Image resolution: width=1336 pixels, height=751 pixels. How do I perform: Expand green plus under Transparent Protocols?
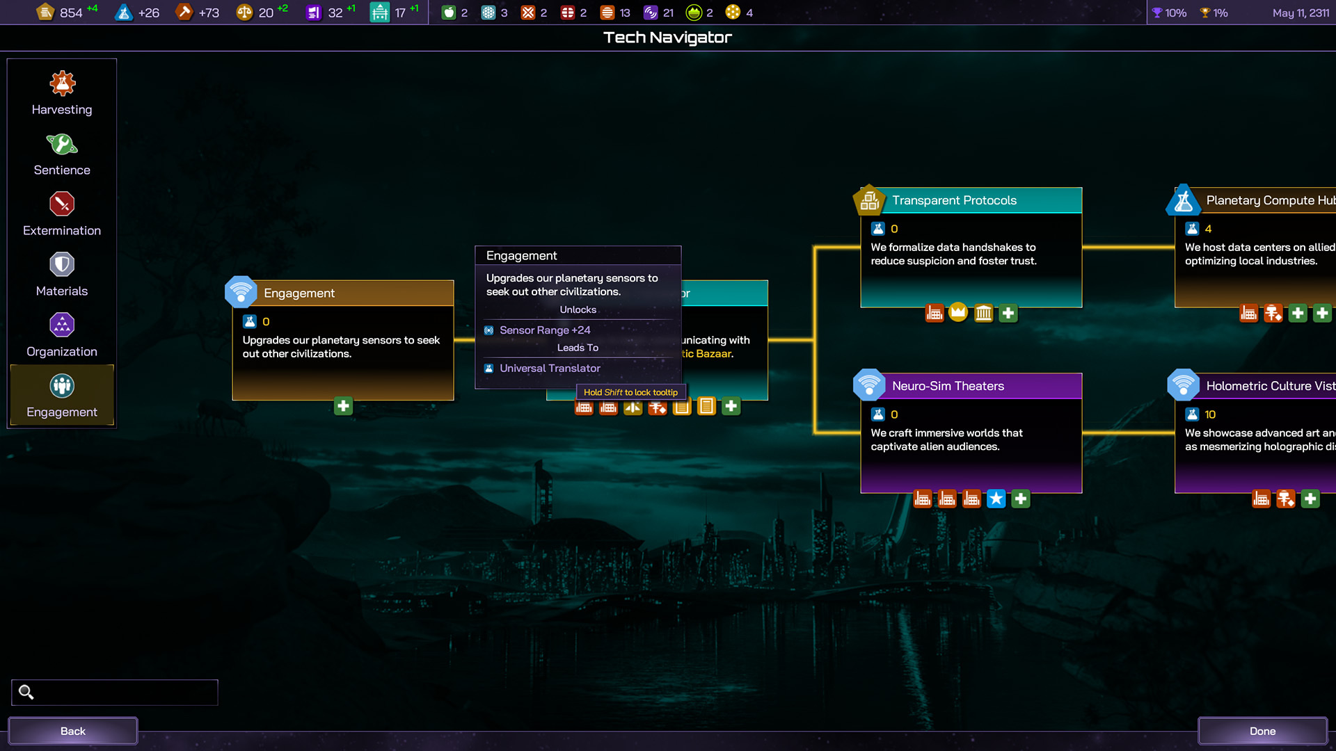pyautogui.click(x=1008, y=314)
